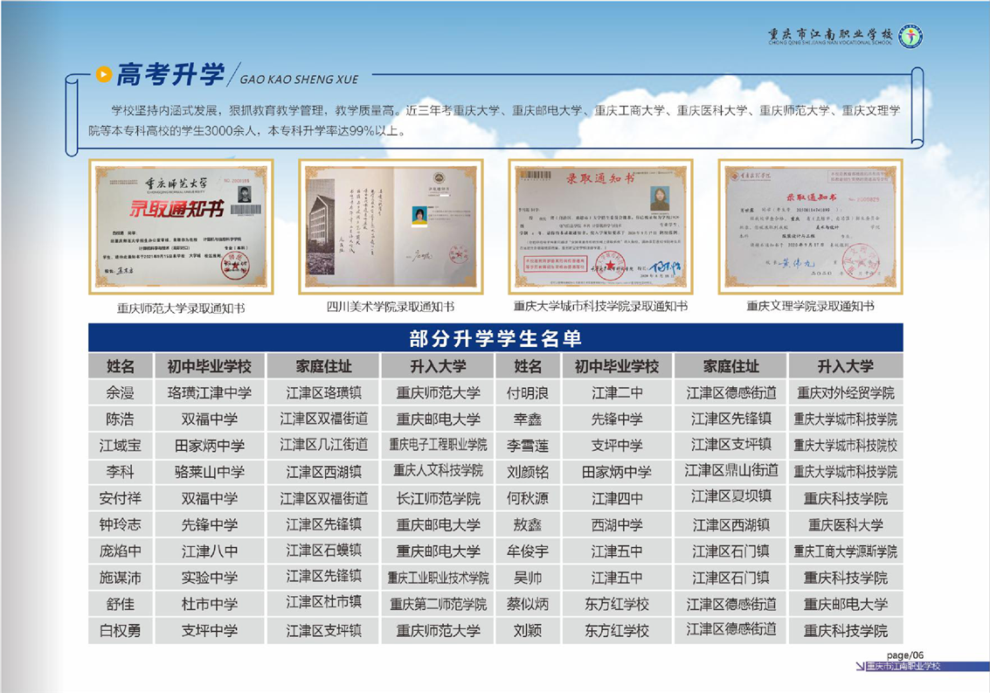Screen dimensions: 990x693
Task: View the 重庆文理学院 admission letter photo
Action: pyautogui.click(x=811, y=226)
